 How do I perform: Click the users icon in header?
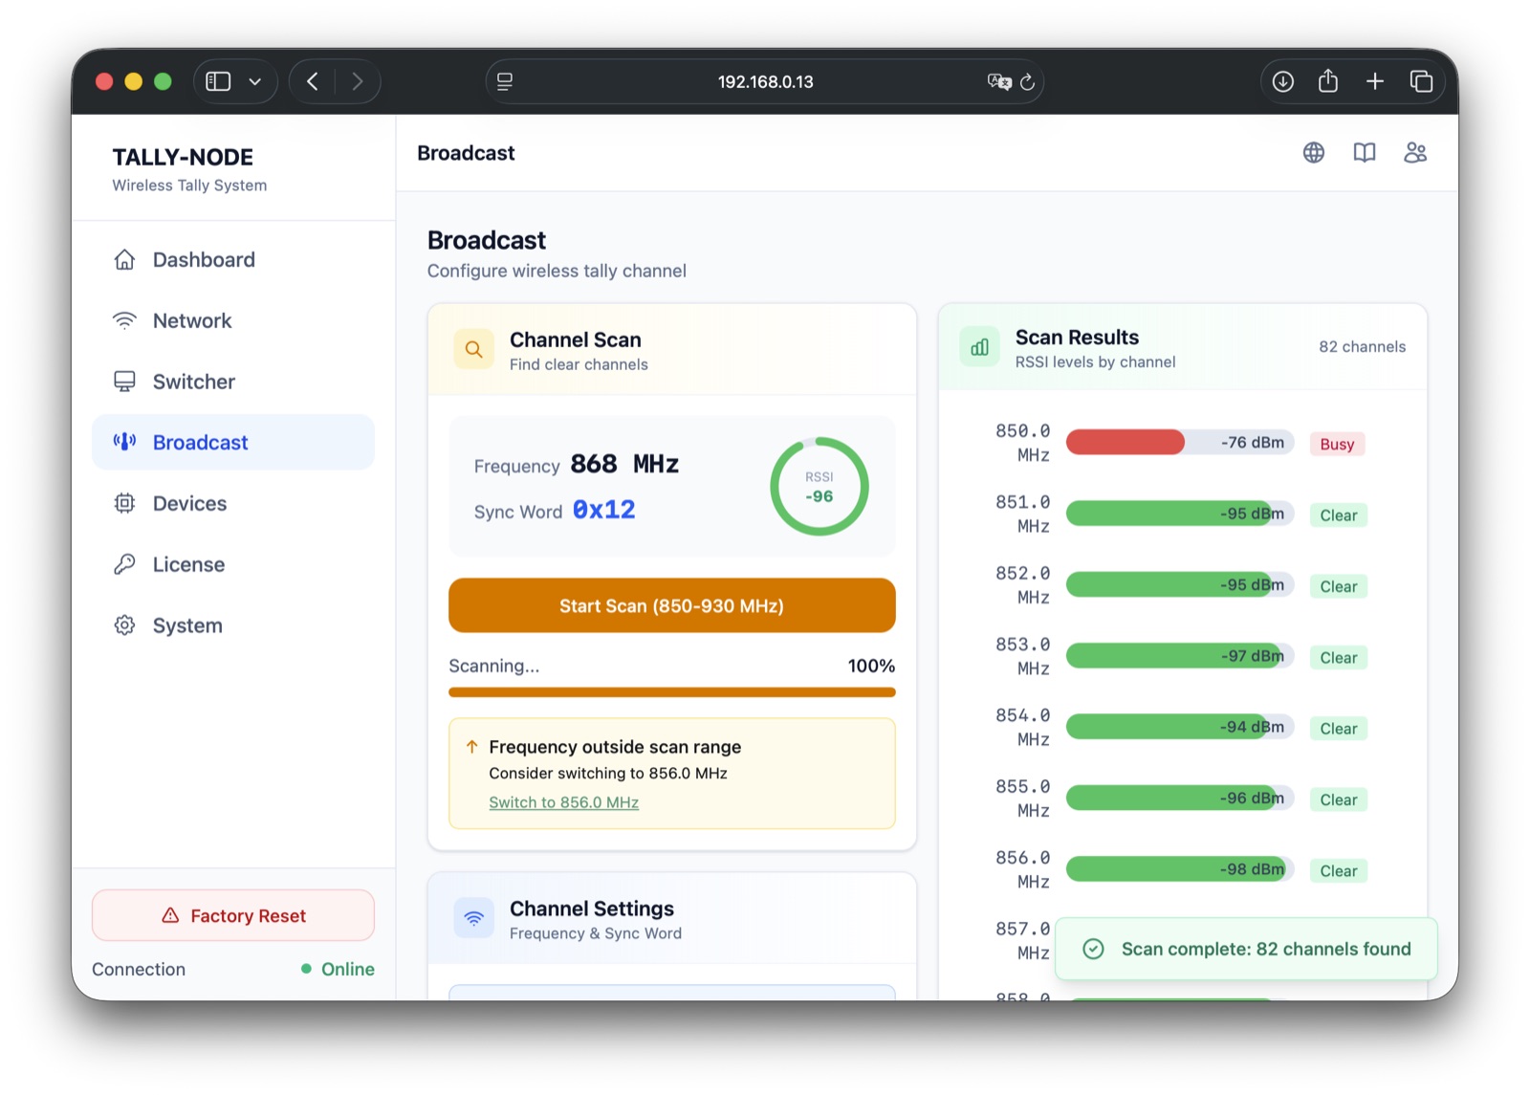(1415, 153)
